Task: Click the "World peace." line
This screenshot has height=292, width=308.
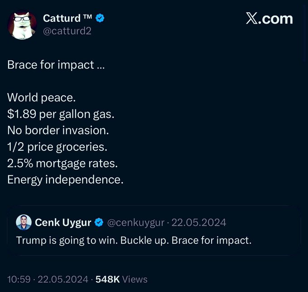Action: point(38,98)
